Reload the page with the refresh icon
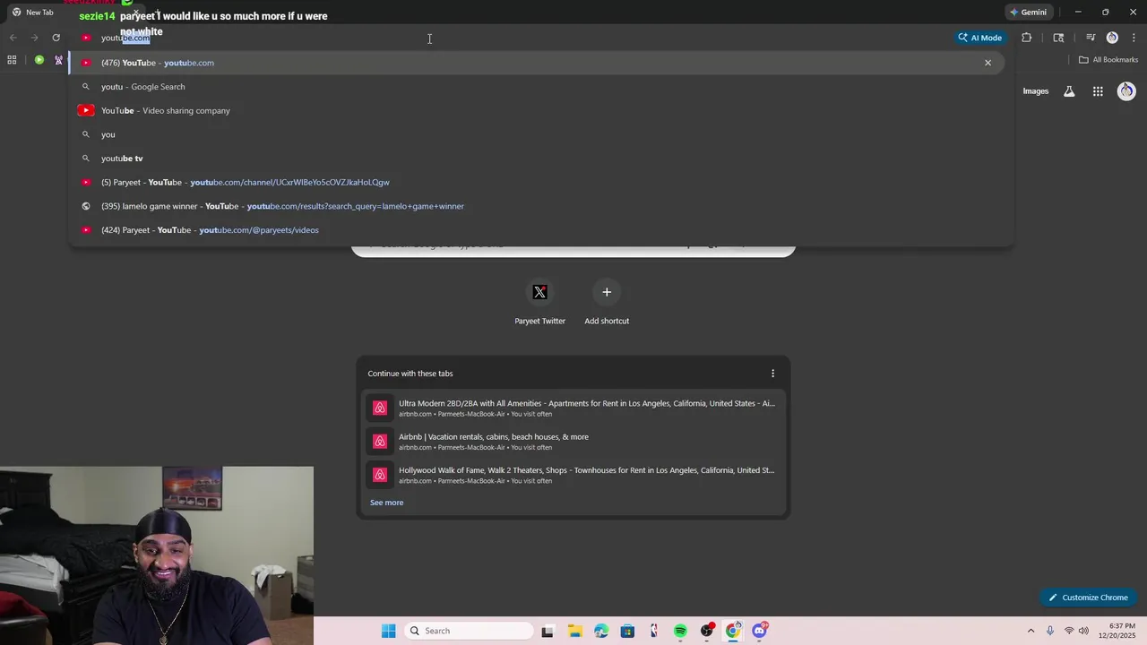 tap(56, 38)
